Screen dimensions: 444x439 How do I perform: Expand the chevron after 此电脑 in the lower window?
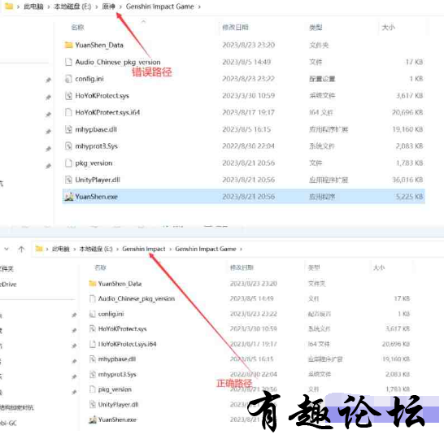[x=75, y=249]
